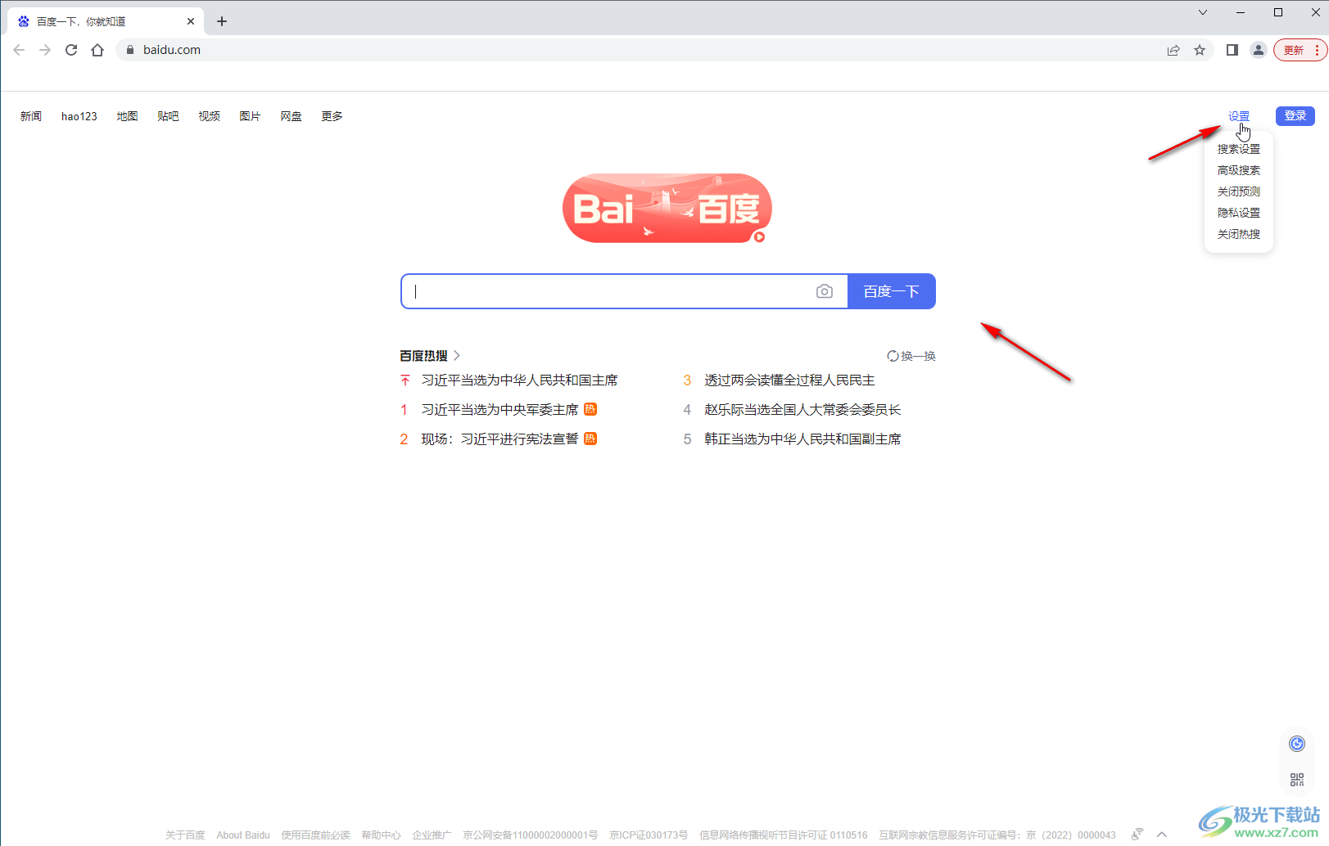This screenshot has width=1329, height=846.
Task: Refresh hot searches with 换一换
Action: click(911, 356)
